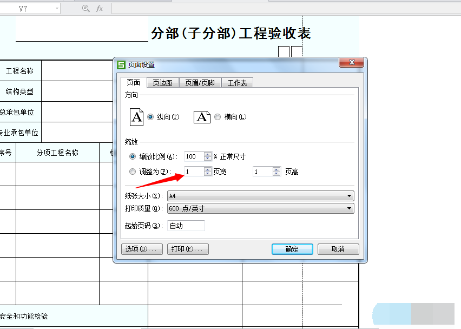Click the magnifier icon beside fx
The width and height of the screenshot is (461, 329).
[85, 9]
